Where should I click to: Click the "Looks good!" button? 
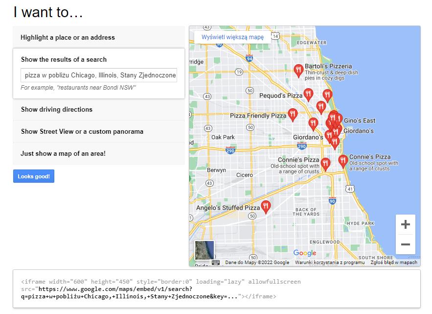pyautogui.click(x=34, y=176)
